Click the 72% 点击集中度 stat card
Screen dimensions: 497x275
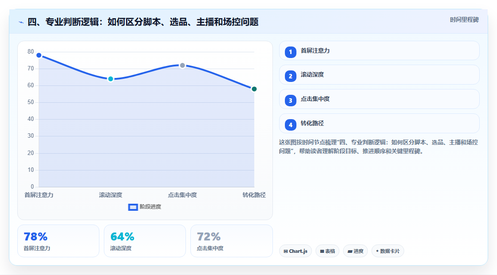tap(231, 241)
